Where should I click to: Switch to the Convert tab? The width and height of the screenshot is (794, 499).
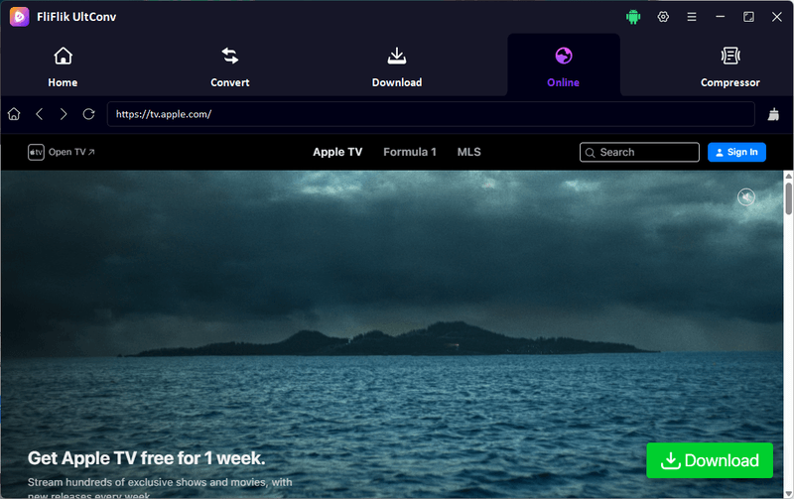[x=230, y=66]
